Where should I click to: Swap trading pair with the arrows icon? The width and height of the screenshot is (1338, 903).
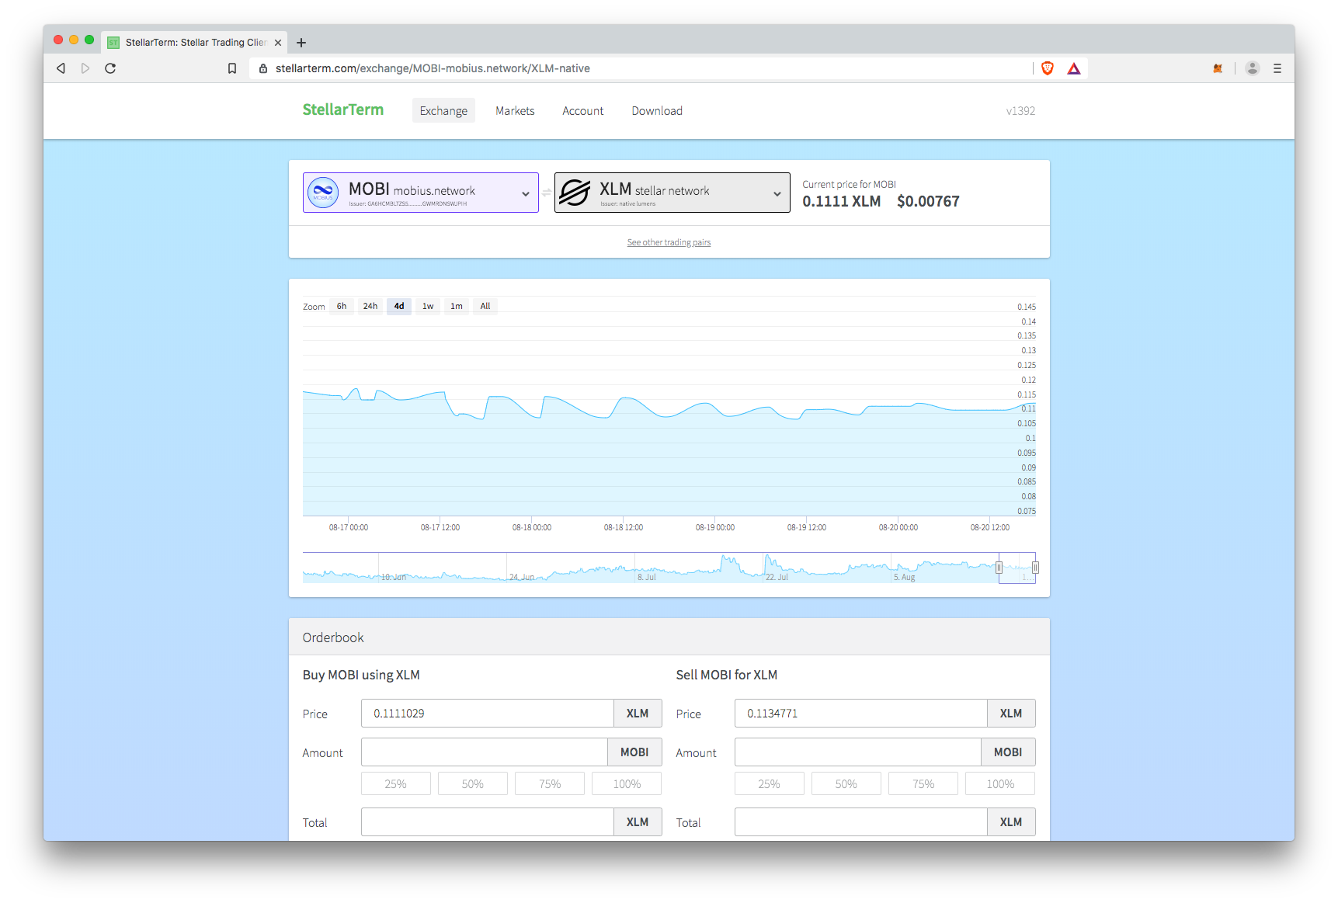click(547, 193)
